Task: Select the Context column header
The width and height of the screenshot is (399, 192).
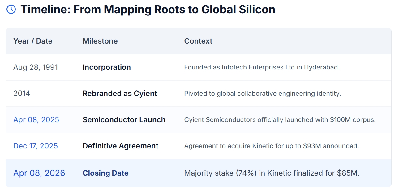Action: [198, 41]
